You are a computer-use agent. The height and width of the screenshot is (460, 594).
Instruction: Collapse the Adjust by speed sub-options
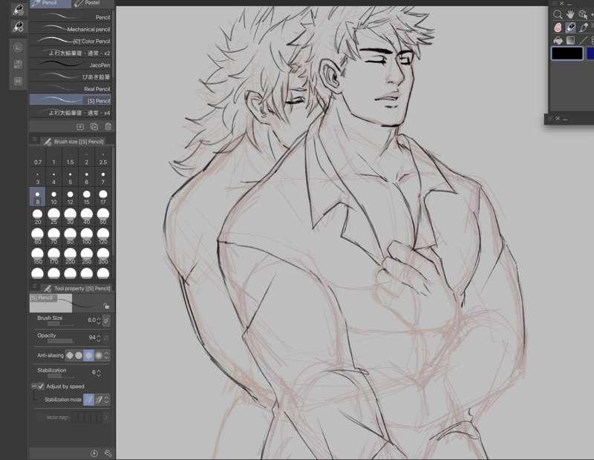coord(33,386)
